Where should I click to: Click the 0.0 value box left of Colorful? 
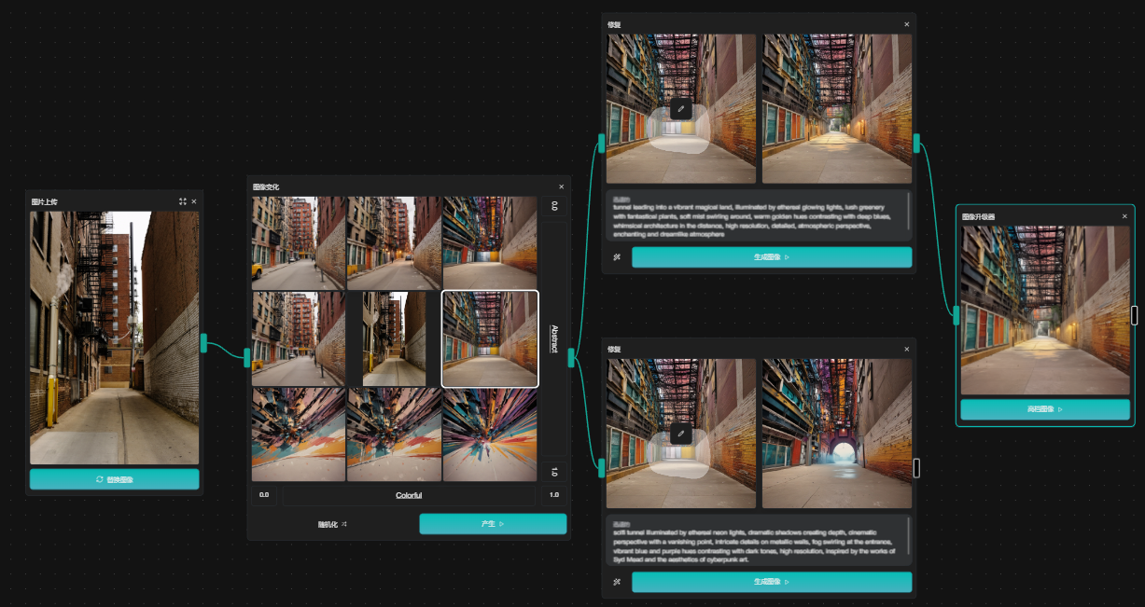pyautogui.click(x=264, y=495)
